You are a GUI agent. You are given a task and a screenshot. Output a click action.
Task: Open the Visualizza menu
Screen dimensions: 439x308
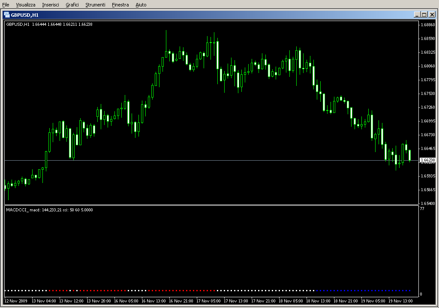pyautogui.click(x=26, y=5)
